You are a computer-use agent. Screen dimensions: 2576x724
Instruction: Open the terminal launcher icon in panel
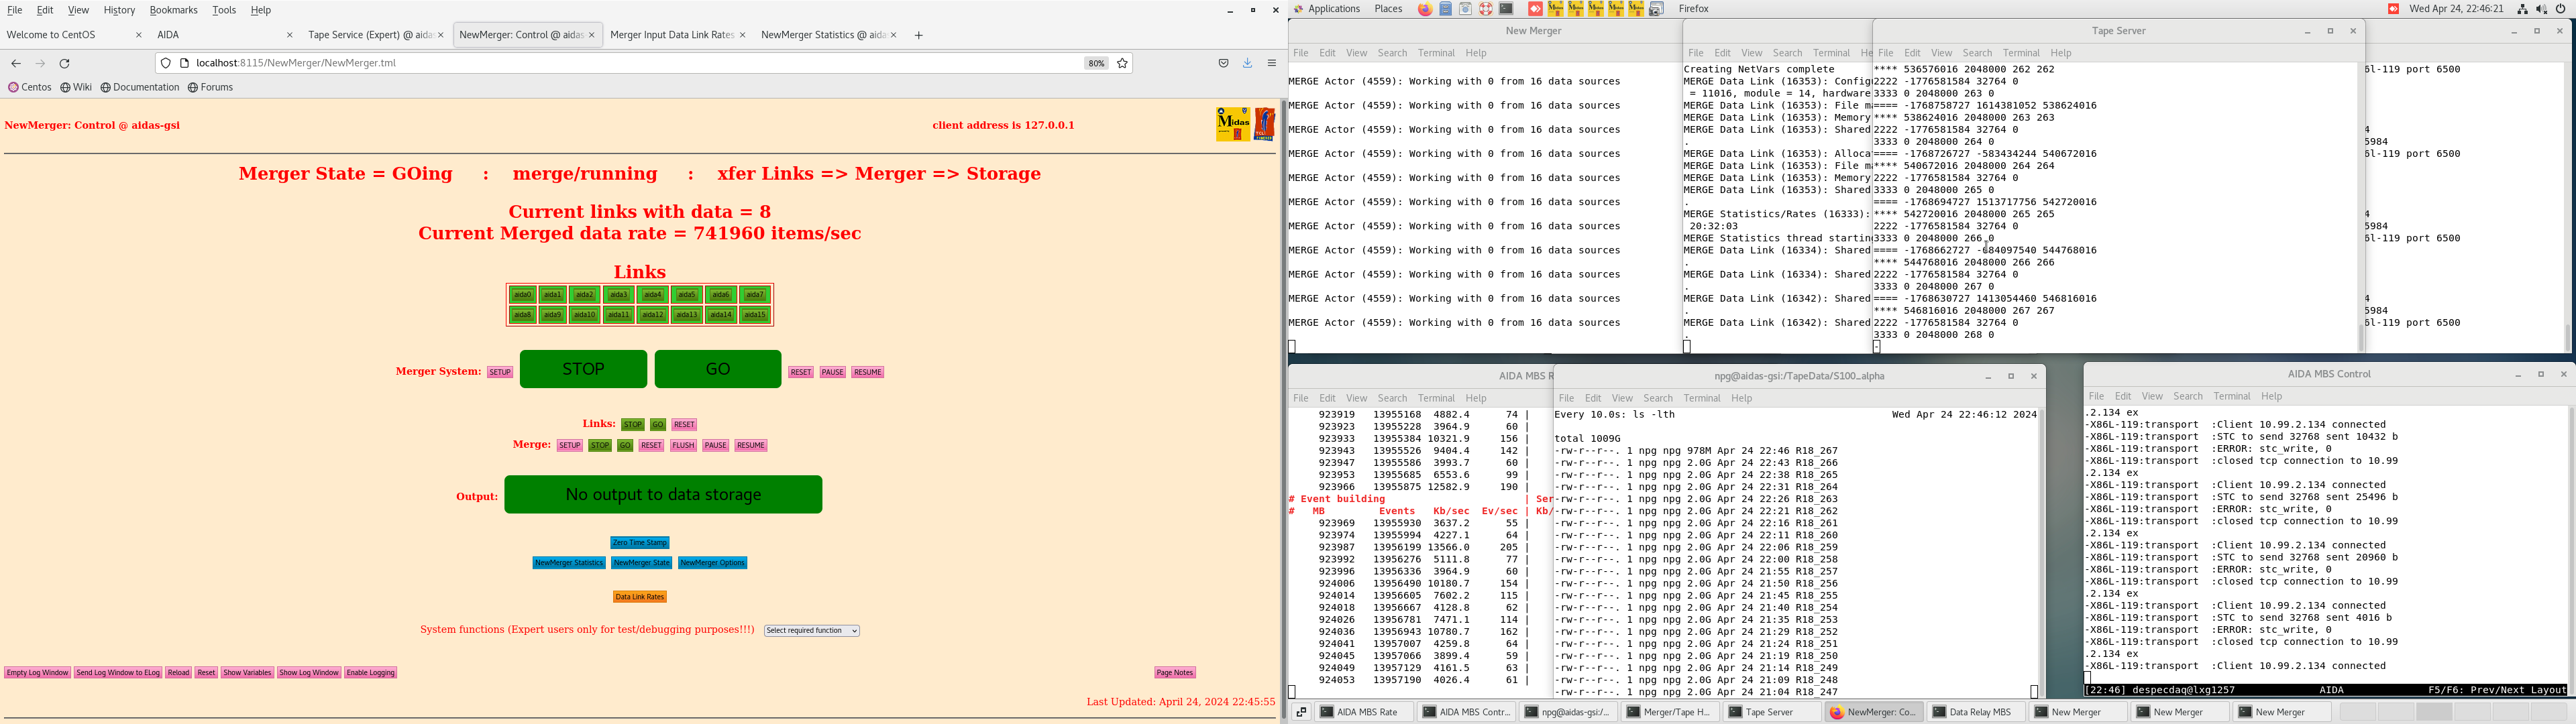[x=1506, y=9]
